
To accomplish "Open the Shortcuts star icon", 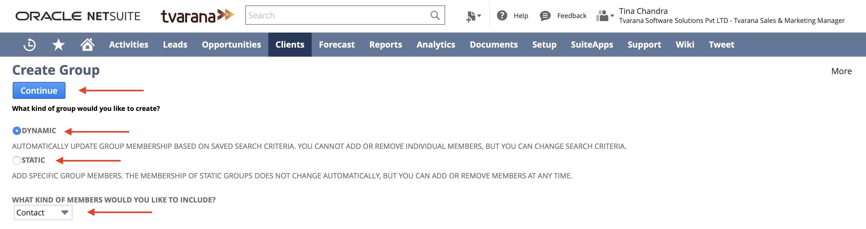I will [x=59, y=45].
